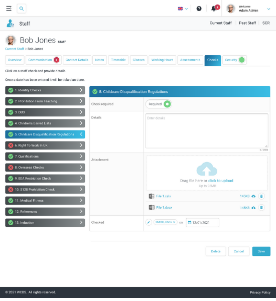This screenshot has height=301, width=276.
Task: Switch to the Communication tab
Action: (44, 60)
